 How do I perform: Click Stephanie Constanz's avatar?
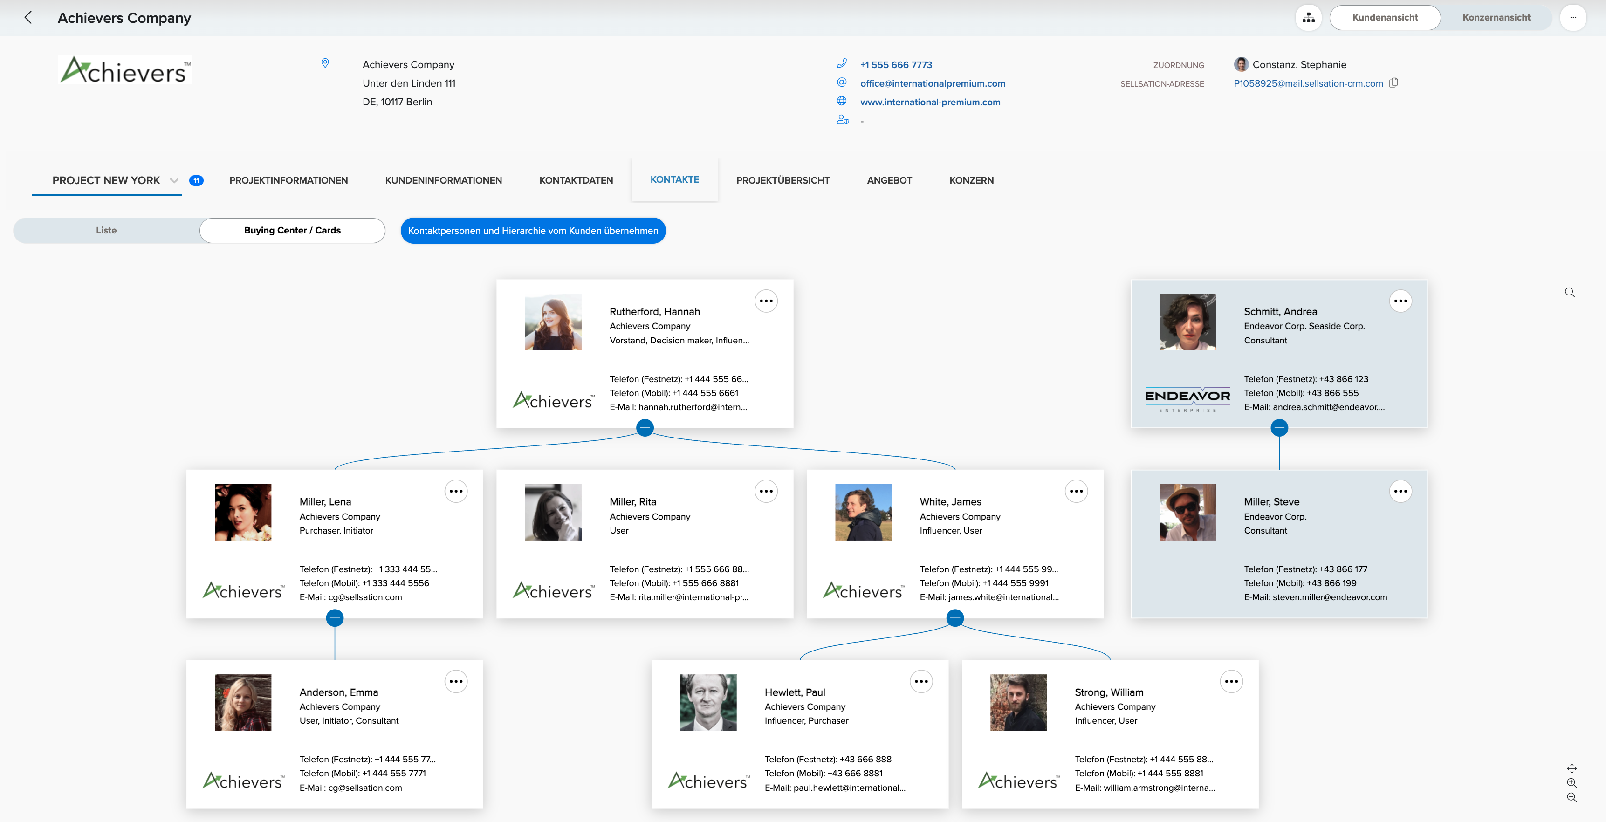pyautogui.click(x=1241, y=64)
